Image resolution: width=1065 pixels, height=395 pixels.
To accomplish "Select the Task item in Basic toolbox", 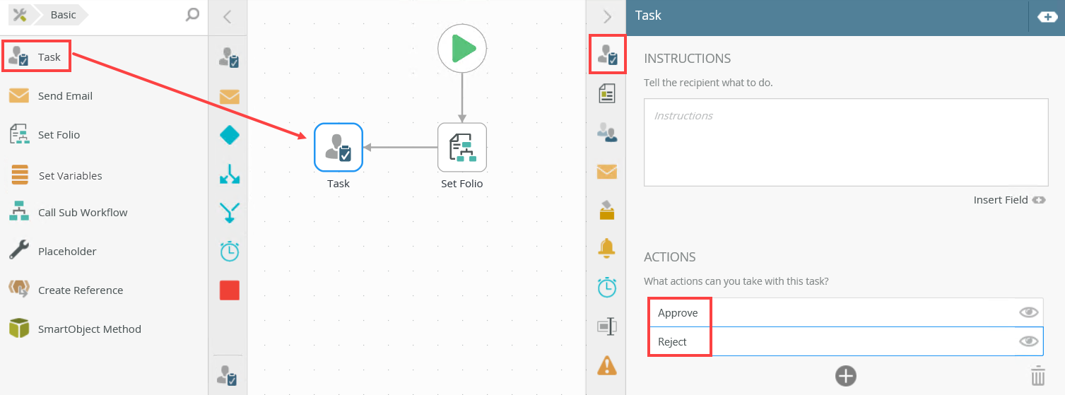I will tap(37, 57).
